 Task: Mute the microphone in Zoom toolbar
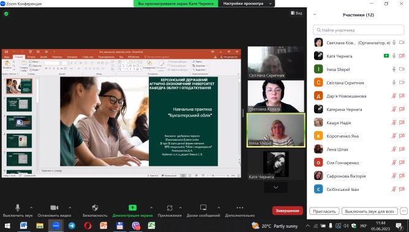click(18, 208)
